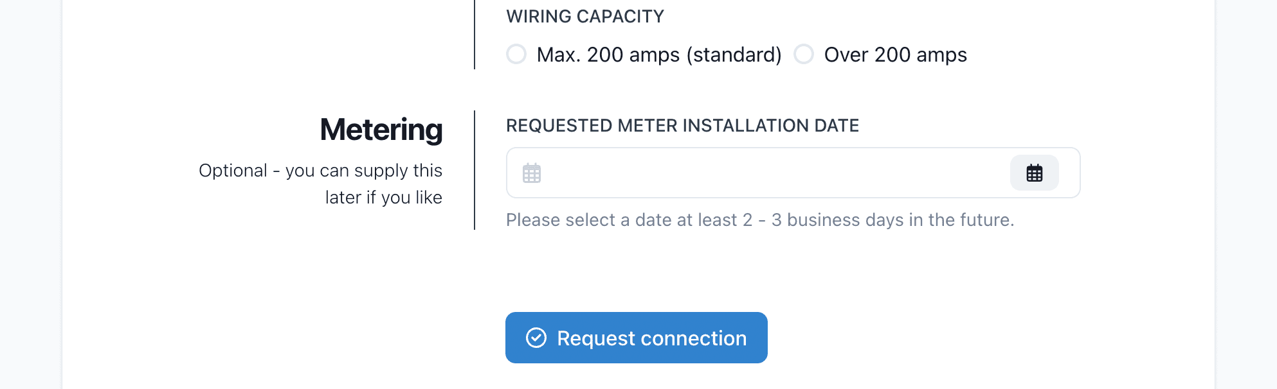Click the faint calendar icon inside date field

pyautogui.click(x=532, y=173)
